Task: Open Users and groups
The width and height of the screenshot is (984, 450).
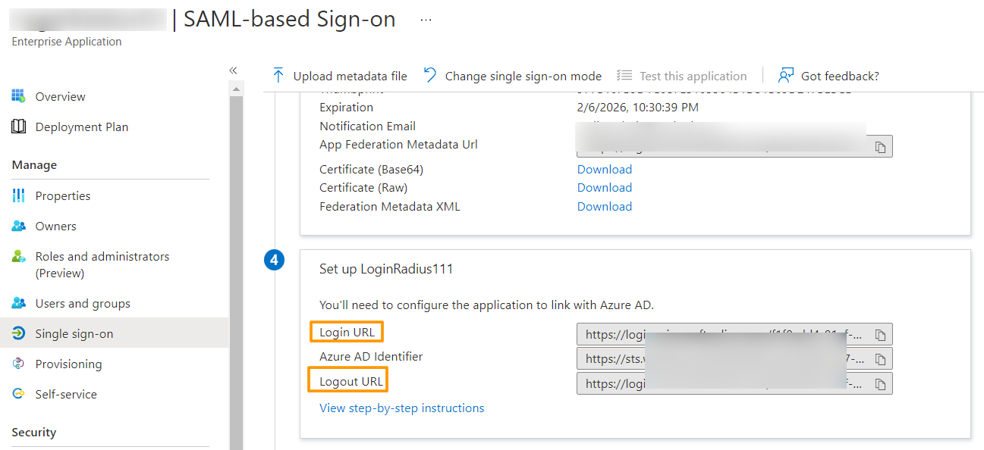Action: (x=18, y=303)
